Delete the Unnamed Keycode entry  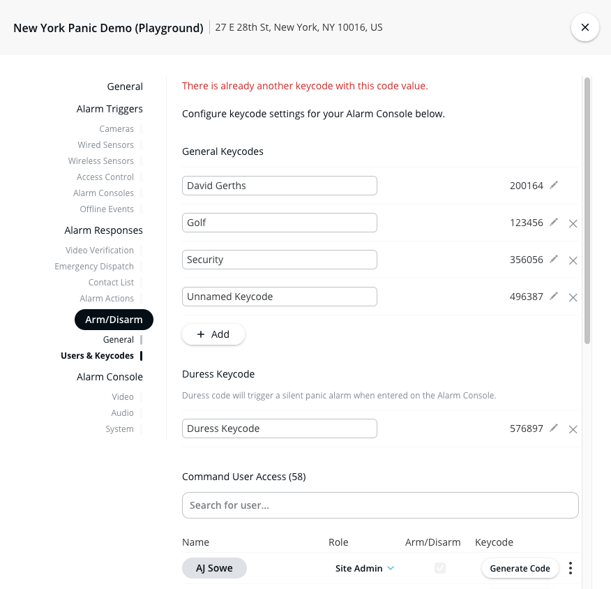[573, 297]
